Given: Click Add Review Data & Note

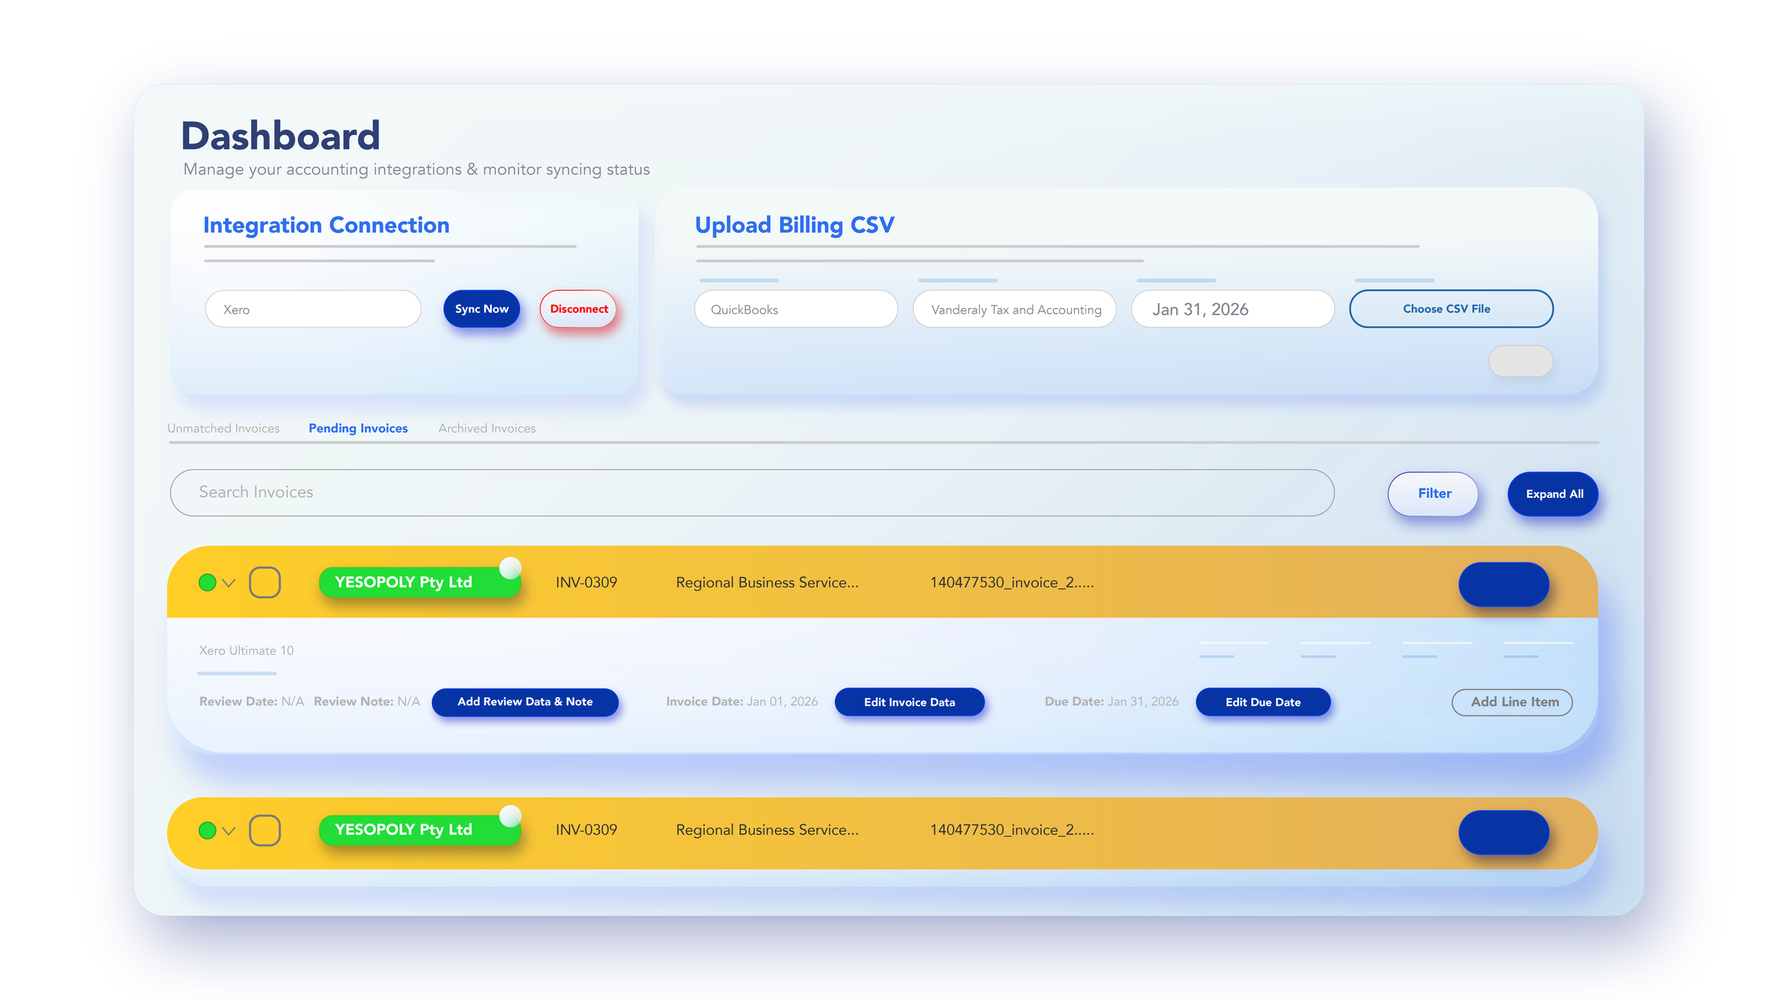Looking at the screenshot, I should coord(525,702).
